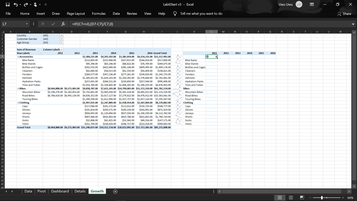Viewport: 357px width, 201px height.
Task: Open the Country filter dropdown
Action: click(61, 36)
